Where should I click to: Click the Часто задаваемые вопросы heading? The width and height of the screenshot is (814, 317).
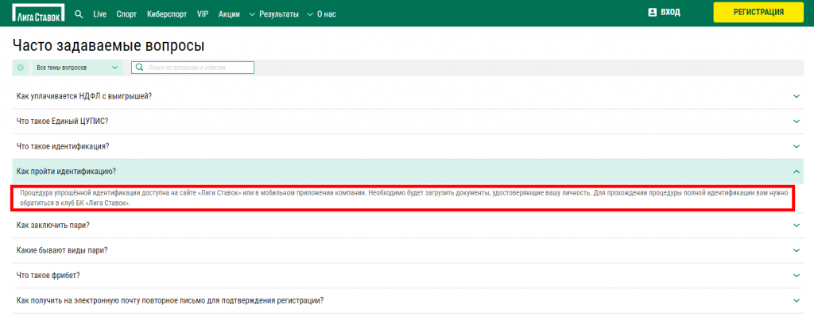[108, 45]
